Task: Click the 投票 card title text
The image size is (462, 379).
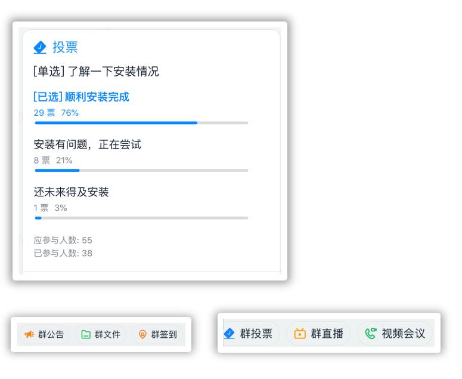Action: click(x=65, y=47)
